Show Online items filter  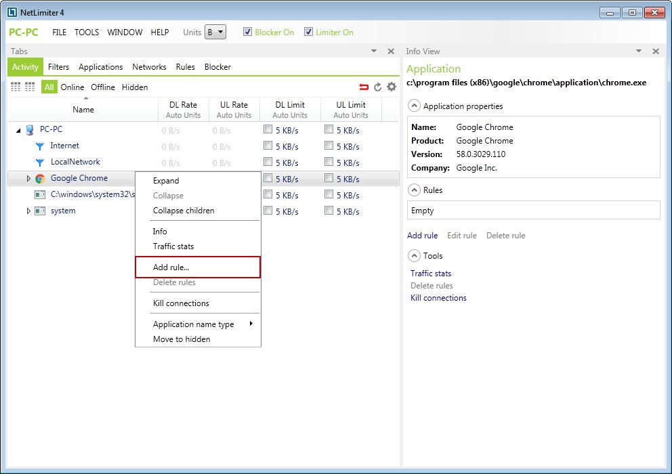[72, 87]
